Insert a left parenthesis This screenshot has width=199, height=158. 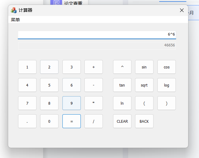(144, 103)
